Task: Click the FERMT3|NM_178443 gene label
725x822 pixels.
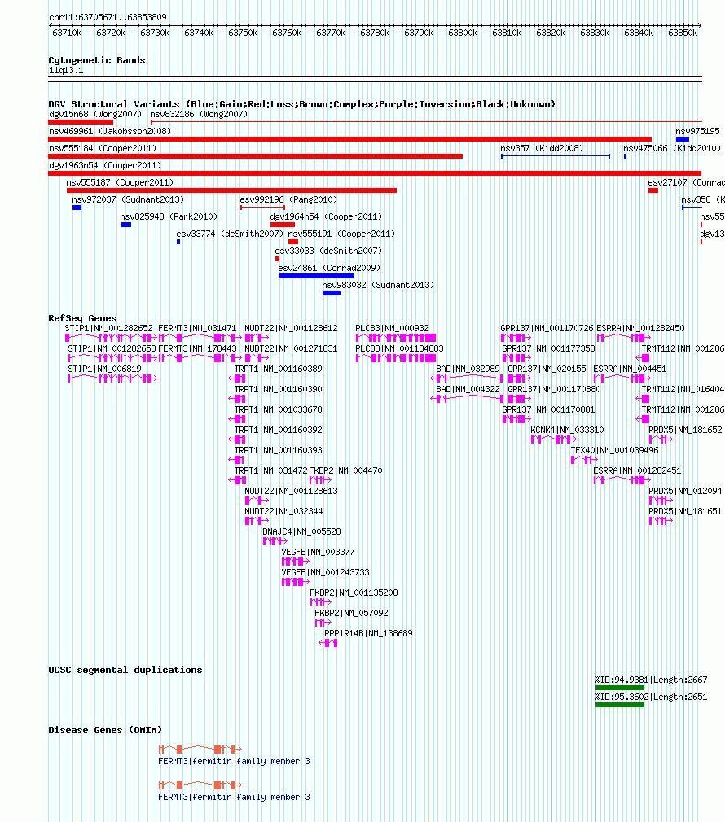Action: click(197, 348)
